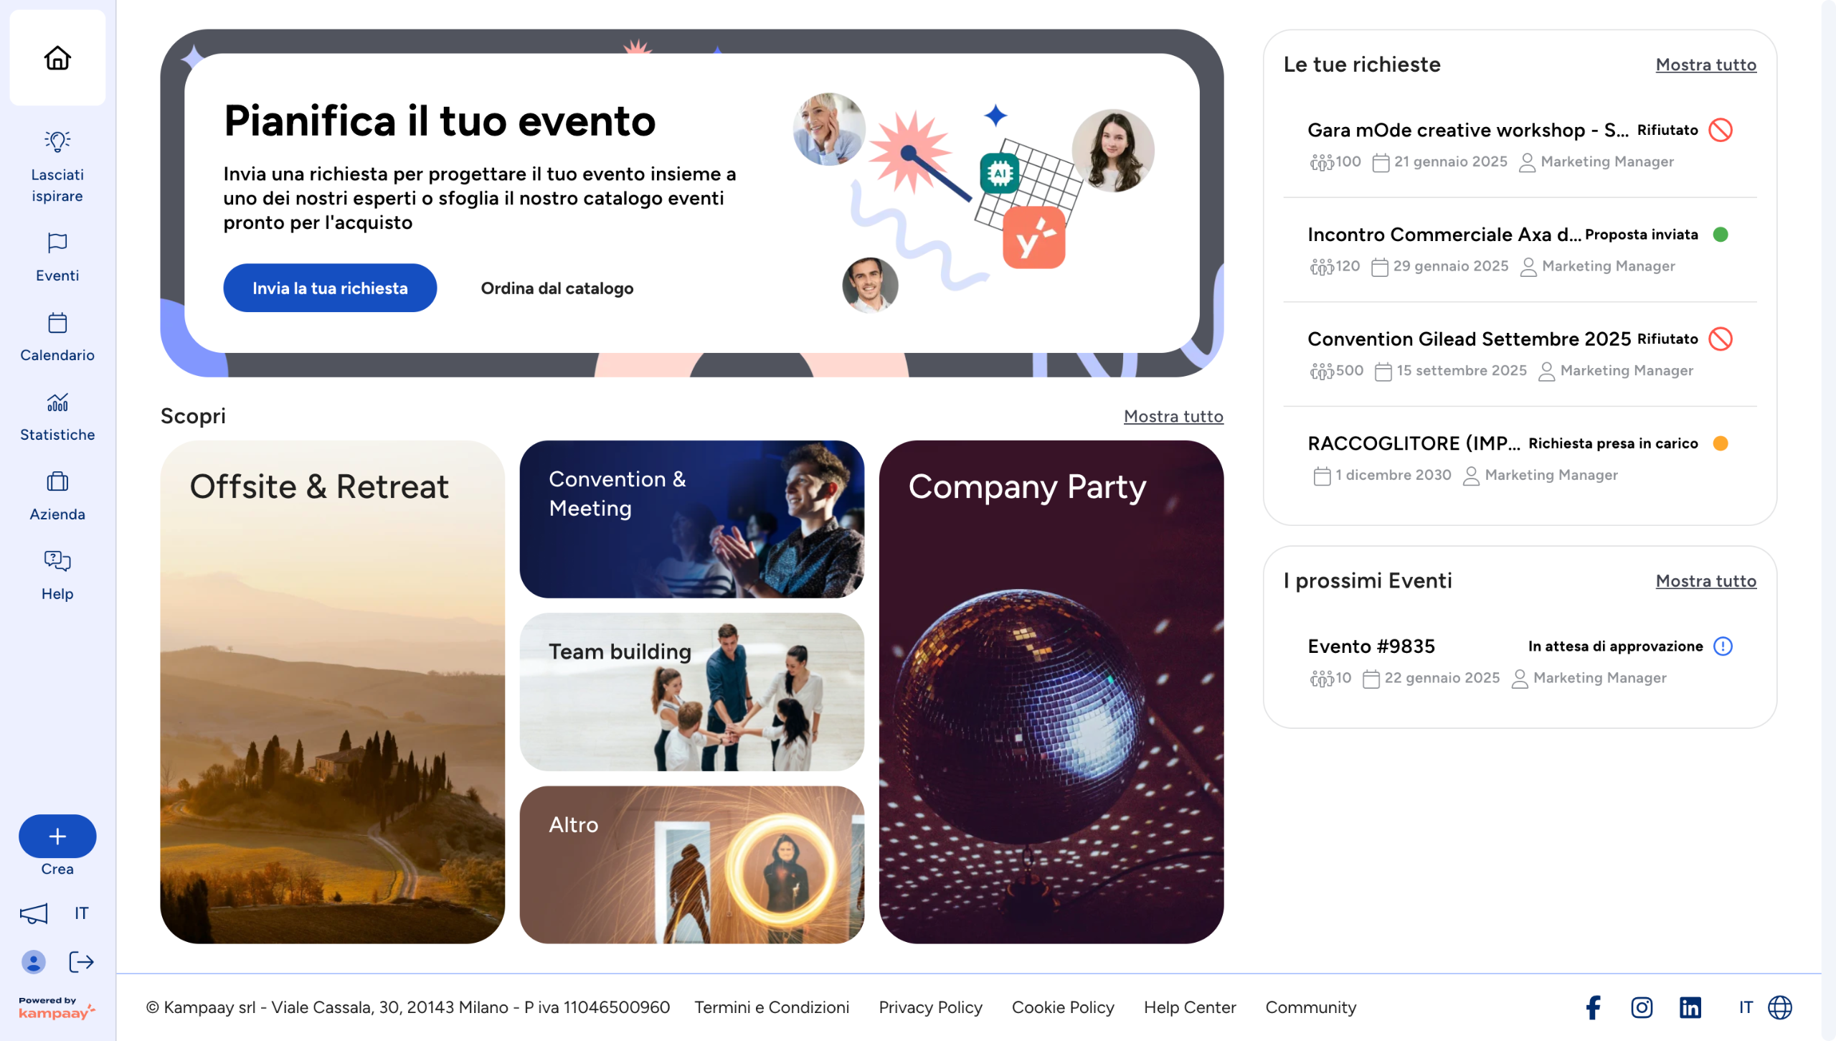Click the megaphone announcements icon
Image resolution: width=1836 pixels, height=1041 pixels.
[34, 913]
